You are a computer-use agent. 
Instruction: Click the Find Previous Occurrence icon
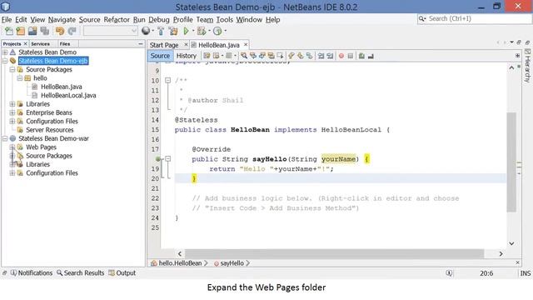tap(253, 56)
